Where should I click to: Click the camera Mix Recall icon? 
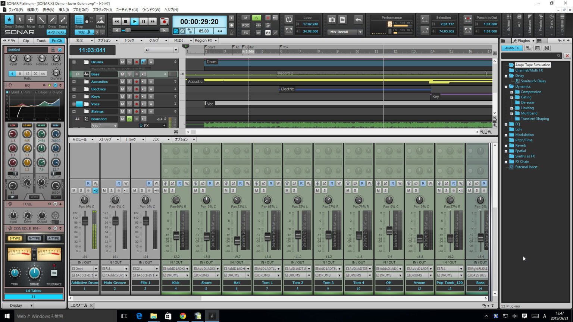[x=332, y=20]
